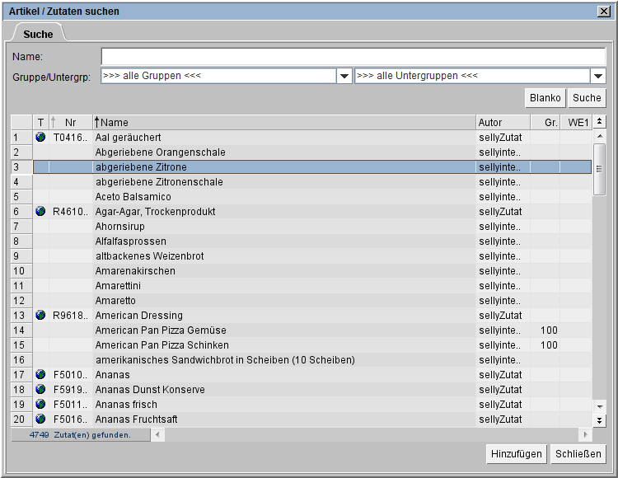The image size is (618, 478).
Task: Sort by the Autor column header
Action: pyautogui.click(x=502, y=123)
